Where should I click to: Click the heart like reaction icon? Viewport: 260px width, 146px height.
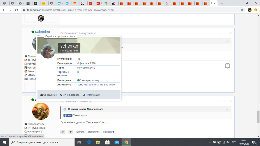pos(227,66)
